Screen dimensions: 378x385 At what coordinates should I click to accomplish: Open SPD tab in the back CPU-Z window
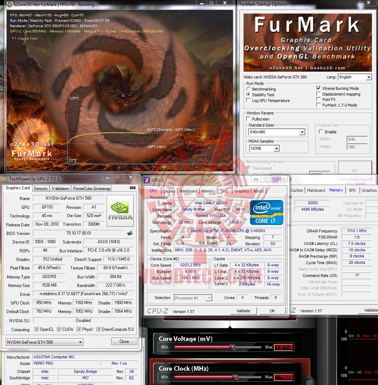point(352,190)
